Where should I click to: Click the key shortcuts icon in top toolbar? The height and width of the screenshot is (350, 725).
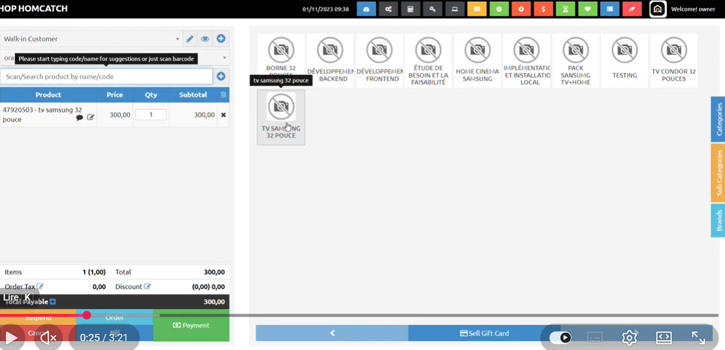pyautogui.click(x=433, y=9)
